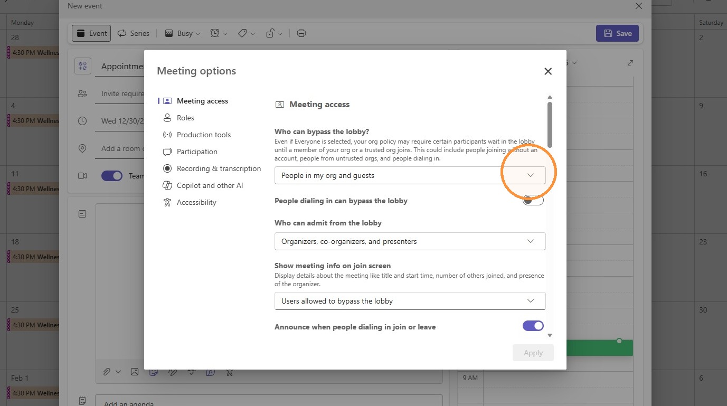Open the Accessibility section

click(x=196, y=202)
